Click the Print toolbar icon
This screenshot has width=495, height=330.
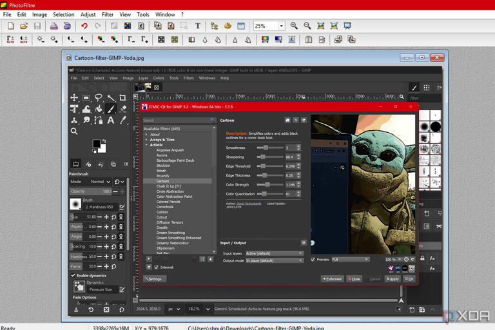[53, 26]
